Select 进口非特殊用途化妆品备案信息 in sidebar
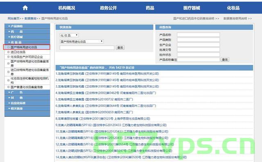The image size is (262, 162). point(29,72)
